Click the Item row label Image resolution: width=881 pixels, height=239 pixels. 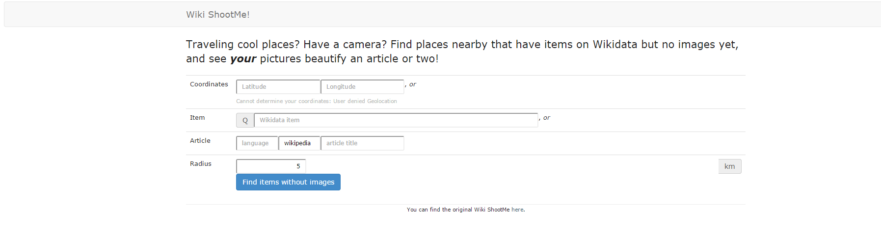197,118
